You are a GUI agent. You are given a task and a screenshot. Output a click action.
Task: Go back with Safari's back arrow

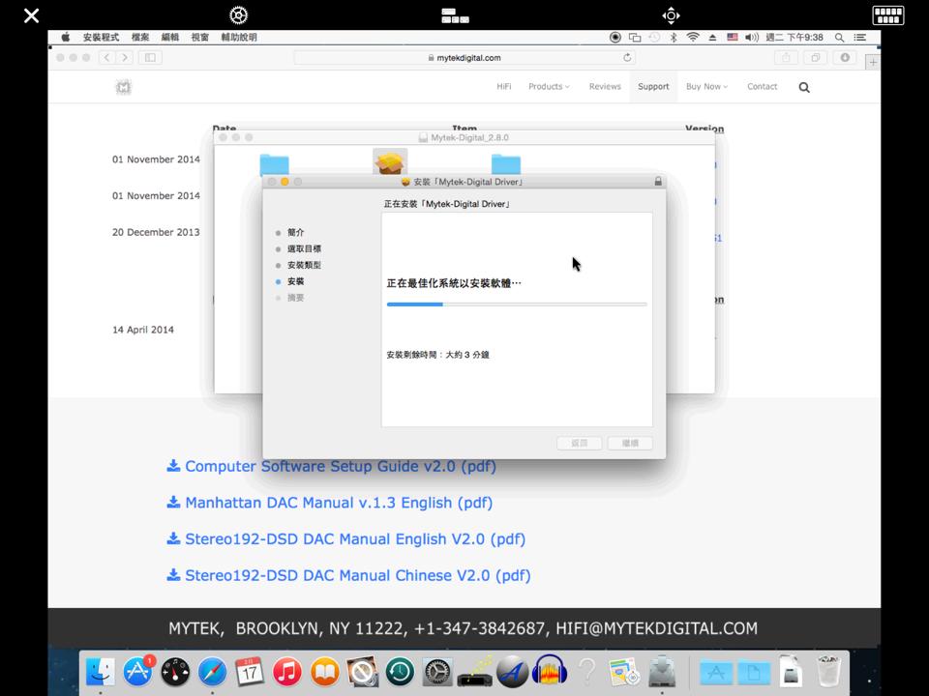[106, 57]
